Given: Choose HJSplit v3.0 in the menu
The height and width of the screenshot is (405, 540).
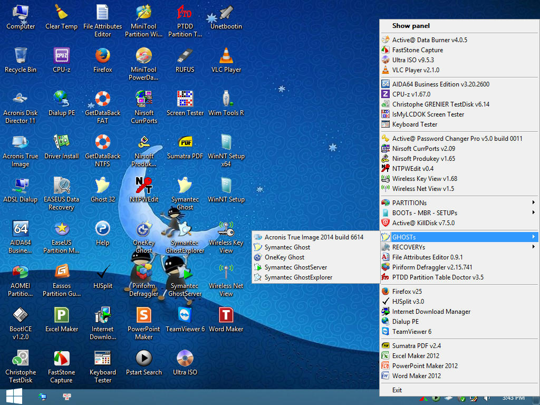Looking at the screenshot, I should point(459,301).
